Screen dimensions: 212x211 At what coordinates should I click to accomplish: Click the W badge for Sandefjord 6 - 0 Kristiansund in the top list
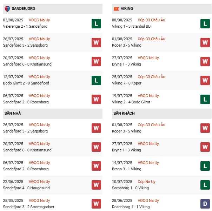point(96,61)
